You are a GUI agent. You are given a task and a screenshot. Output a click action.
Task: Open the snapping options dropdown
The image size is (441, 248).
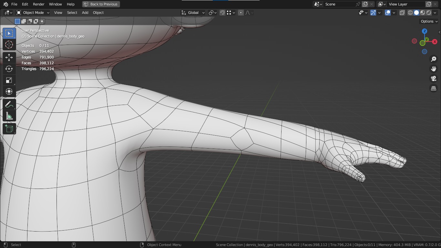(231, 13)
